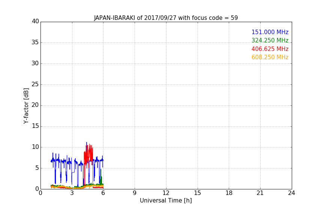The image size is (324, 216).
Task: Click the y-axis tick label 10
Action: pyautogui.click(x=35, y=147)
